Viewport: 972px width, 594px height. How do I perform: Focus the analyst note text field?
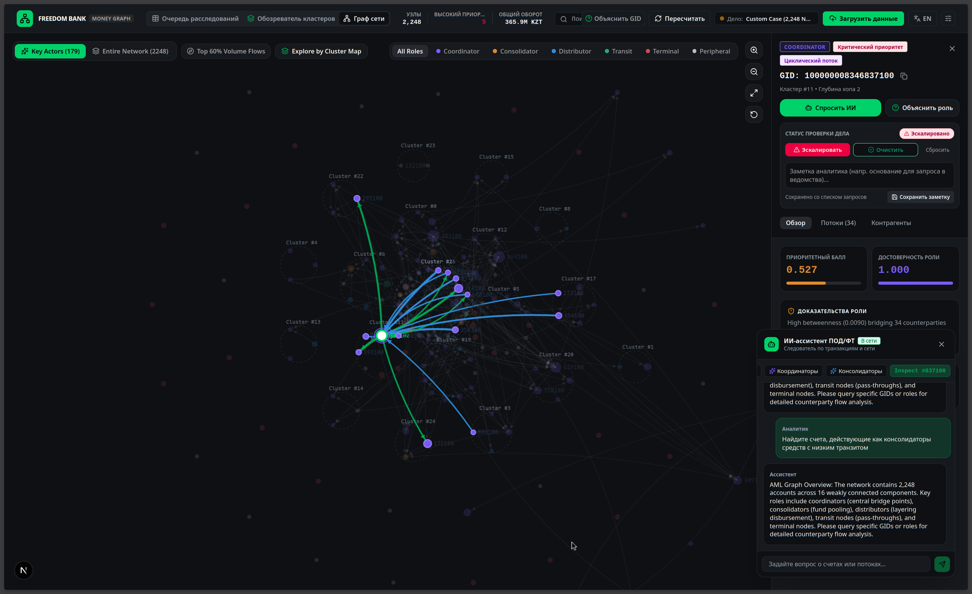pyautogui.click(x=869, y=175)
